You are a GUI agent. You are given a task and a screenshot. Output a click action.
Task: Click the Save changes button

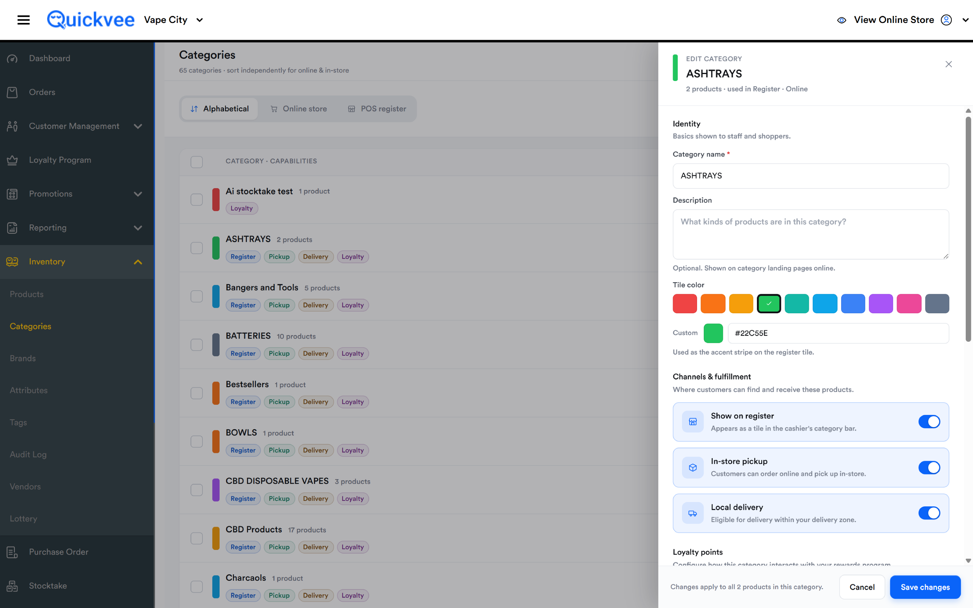click(925, 587)
